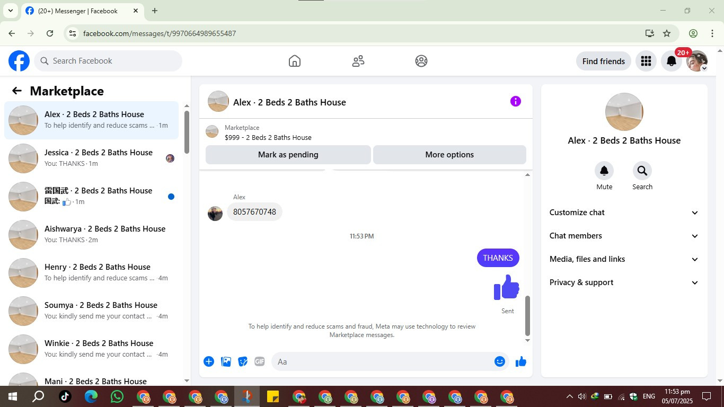724x407 pixels.
Task: Open the Friends icon in top navigation
Action: tap(358, 61)
